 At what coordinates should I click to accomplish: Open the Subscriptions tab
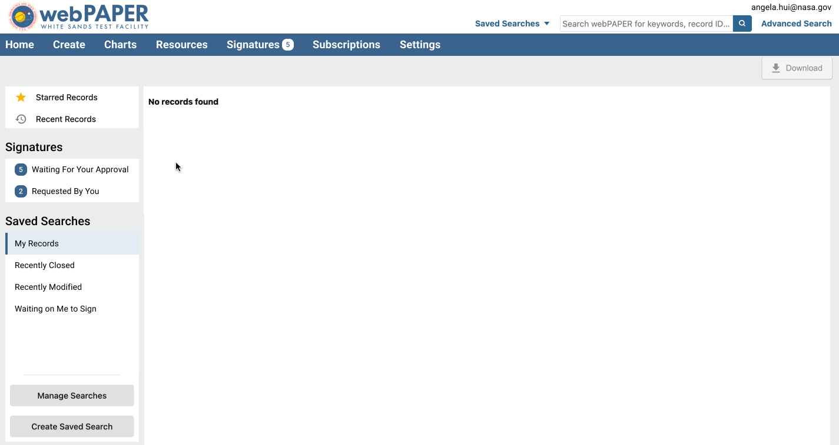(x=346, y=45)
